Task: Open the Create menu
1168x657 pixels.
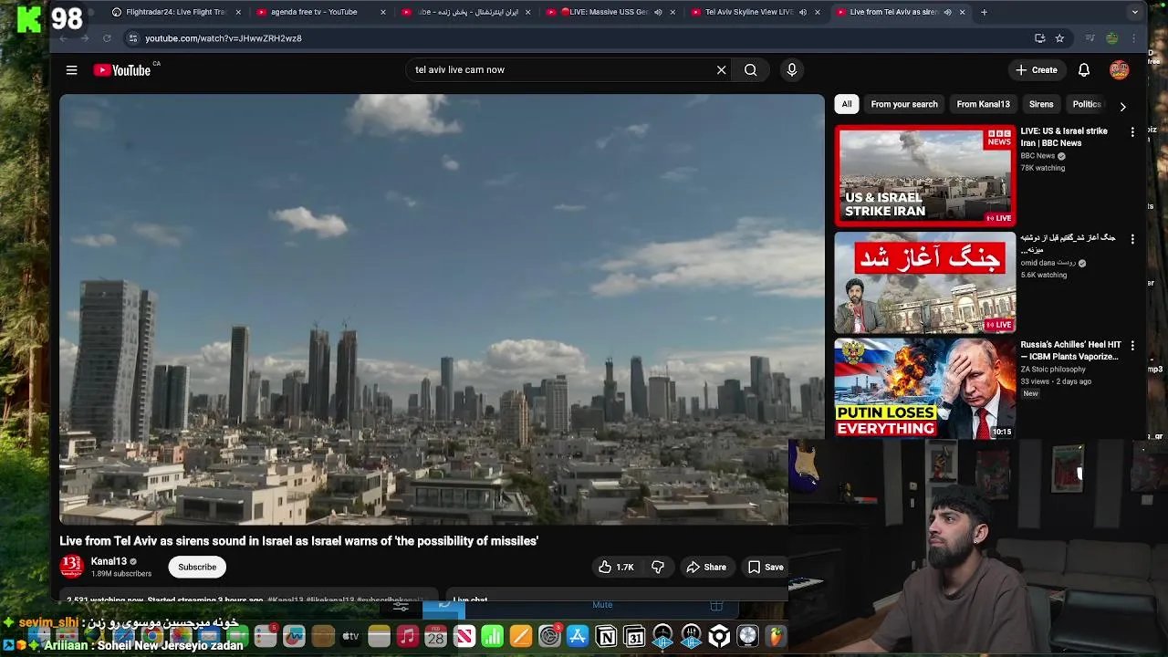Action: 1037,69
